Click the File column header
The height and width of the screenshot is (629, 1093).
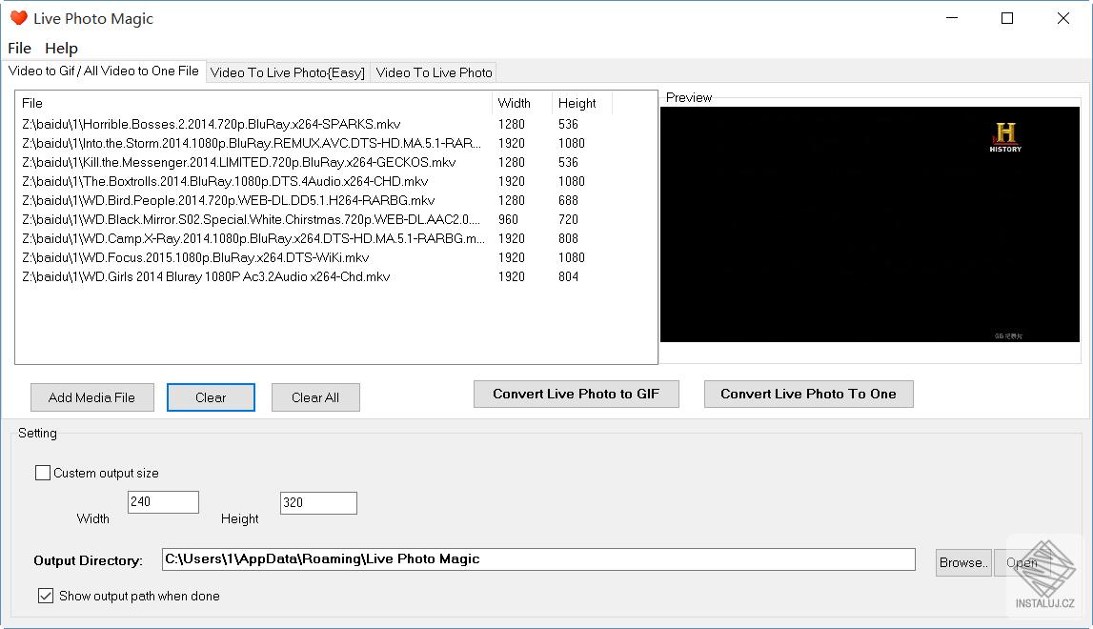tap(253, 103)
